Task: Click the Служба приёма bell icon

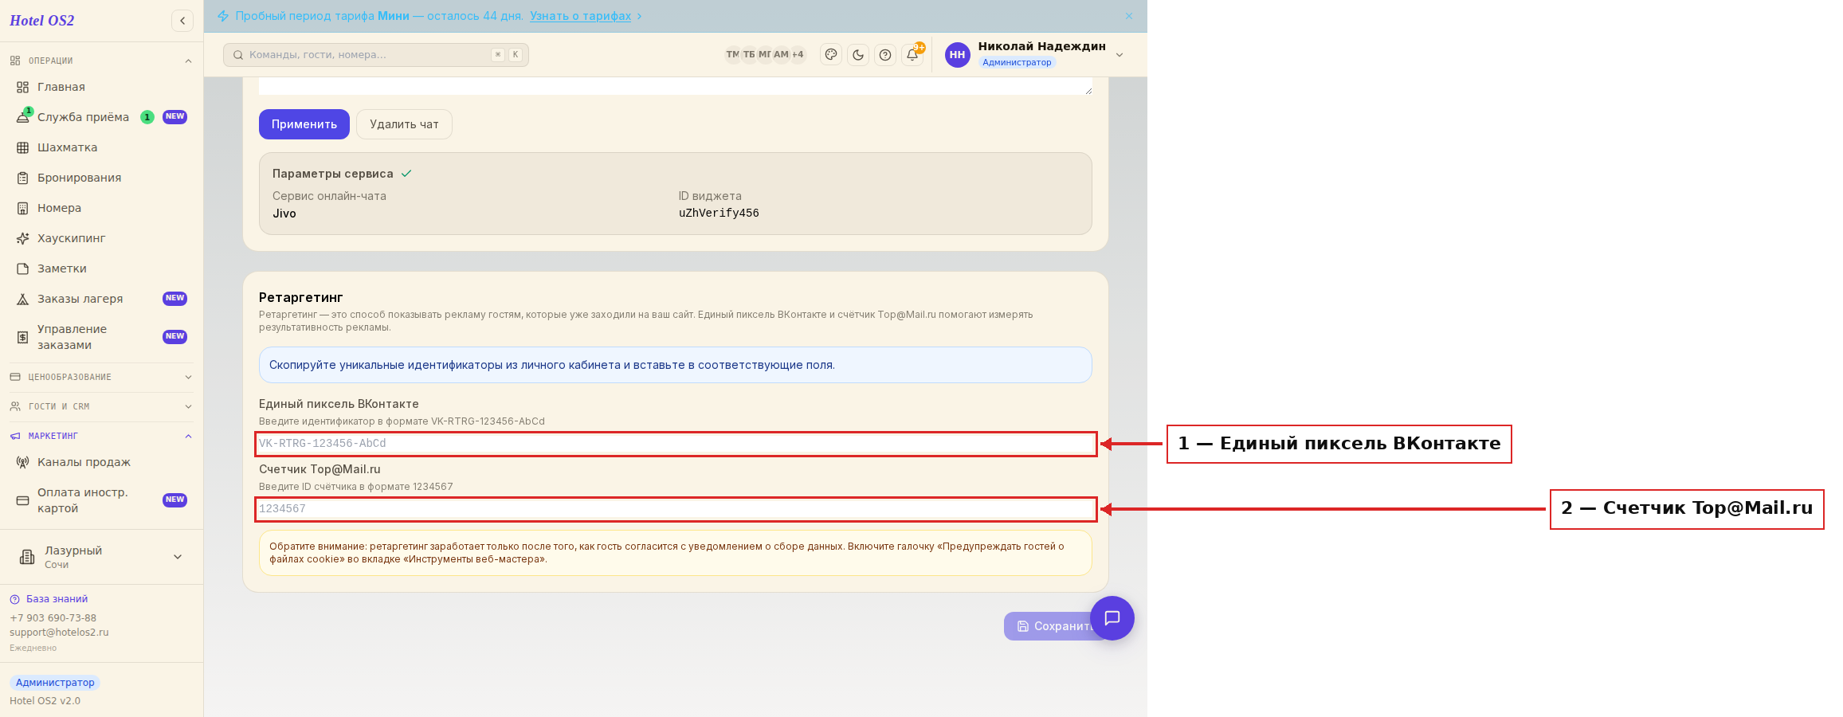Action: click(23, 117)
